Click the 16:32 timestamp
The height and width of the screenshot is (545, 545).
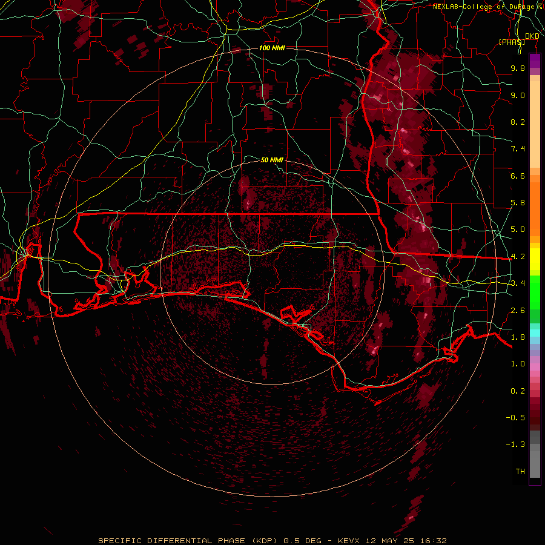click(433, 541)
